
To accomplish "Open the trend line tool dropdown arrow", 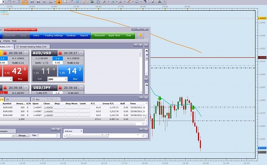I will (x=133, y=2).
